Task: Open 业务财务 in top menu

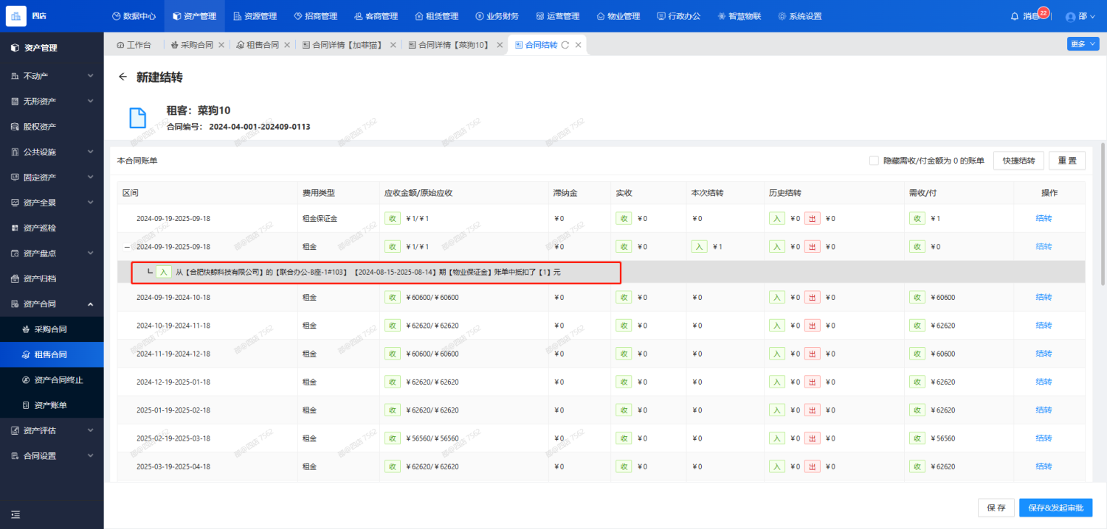Action: (x=497, y=16)
